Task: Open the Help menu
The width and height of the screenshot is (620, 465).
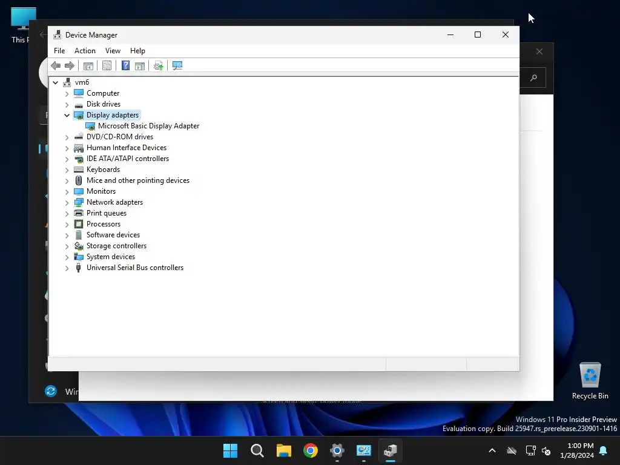Action: (137, 51)
